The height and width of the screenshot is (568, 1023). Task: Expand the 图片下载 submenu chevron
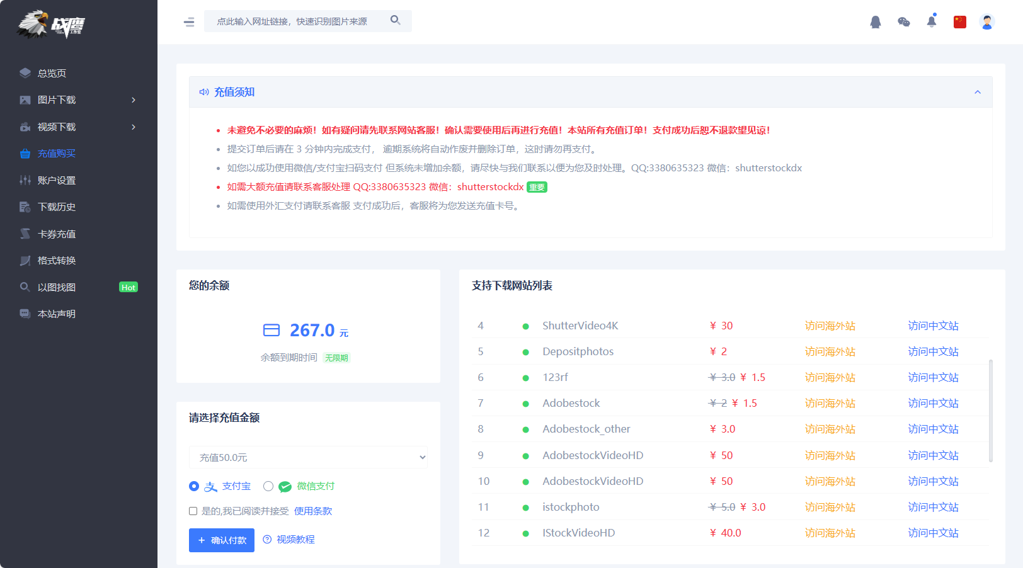coord(134,100)
